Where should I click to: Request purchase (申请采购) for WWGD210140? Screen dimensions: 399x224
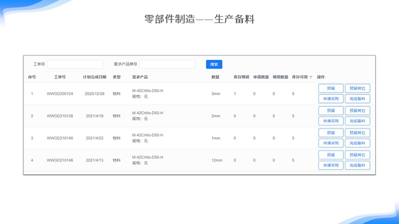point(331,143)
